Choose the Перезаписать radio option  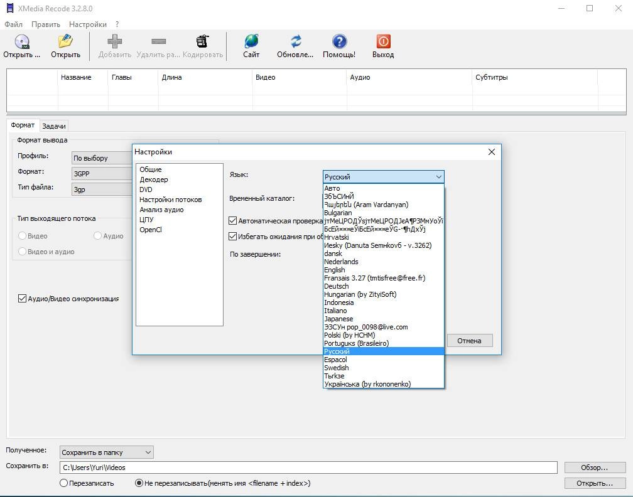63,483
